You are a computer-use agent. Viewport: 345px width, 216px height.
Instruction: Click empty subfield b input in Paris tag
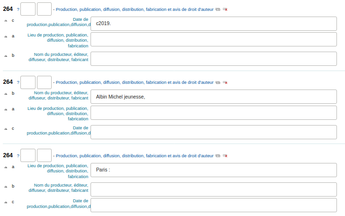pos(214,189)
